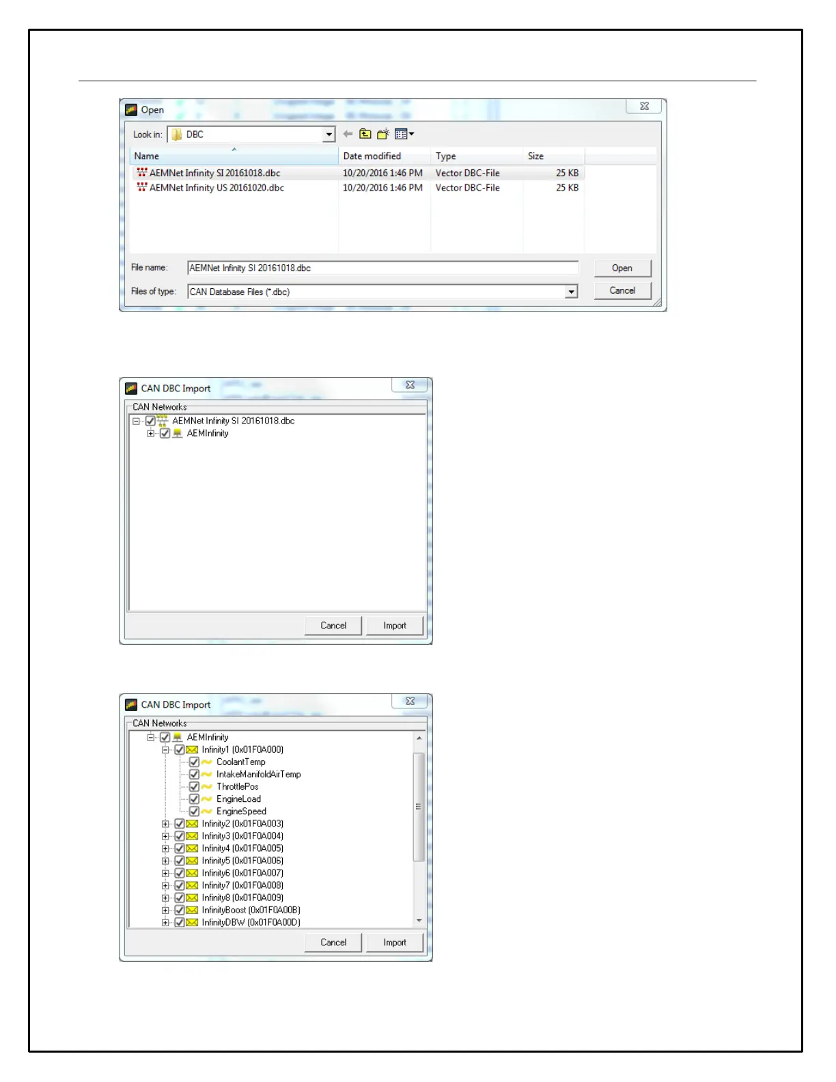Open the Look in DBC folder dropdown

coord(329,135)
